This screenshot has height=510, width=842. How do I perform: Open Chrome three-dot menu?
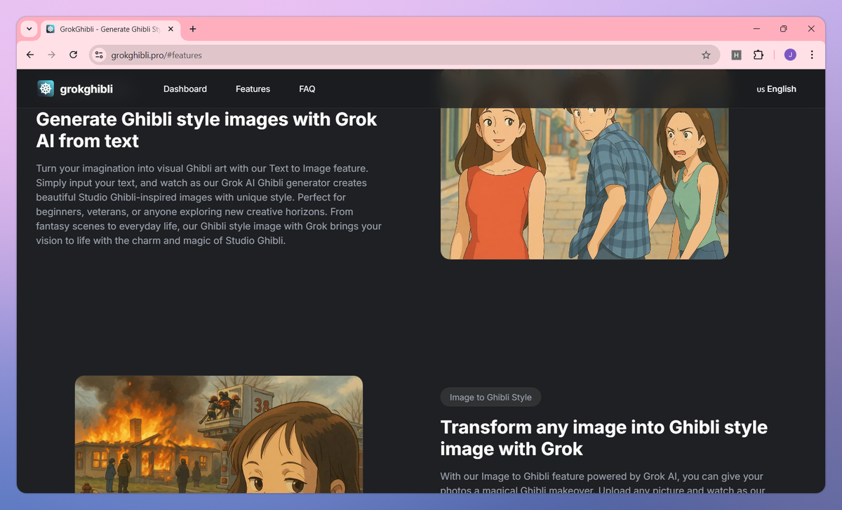[812, 55]
